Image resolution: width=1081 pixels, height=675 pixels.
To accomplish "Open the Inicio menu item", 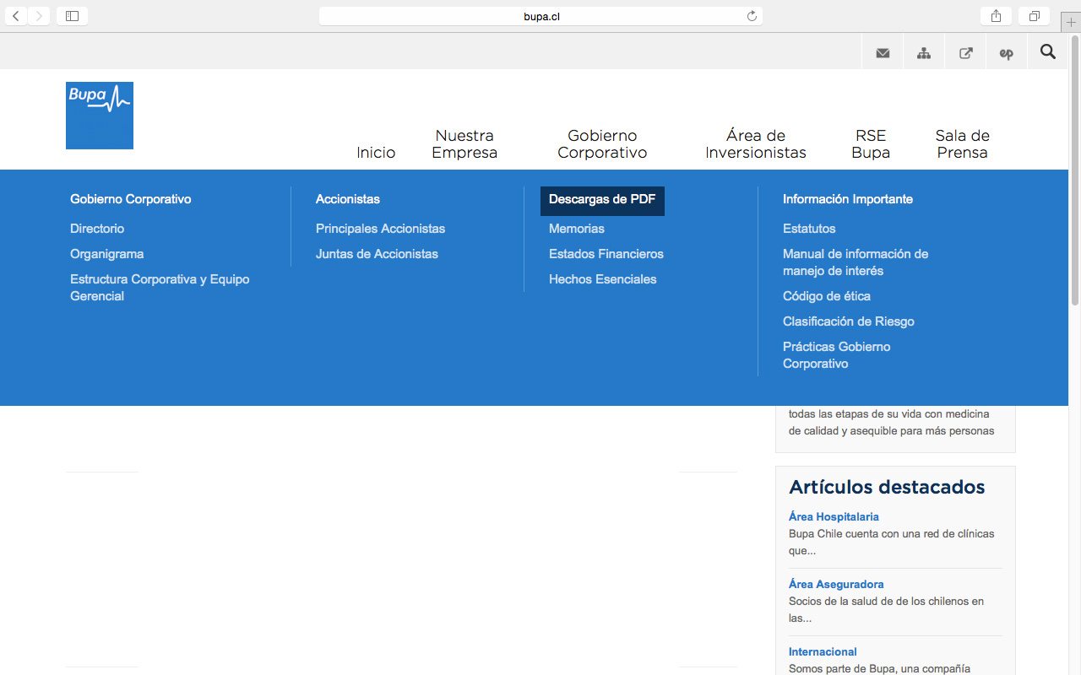I will pos(376,153).
